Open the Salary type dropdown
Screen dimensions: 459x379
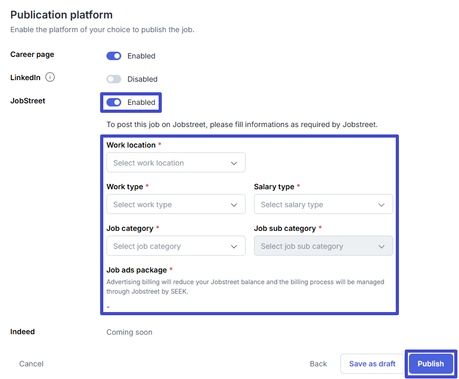pyautogui.click(x=324, y=204)
